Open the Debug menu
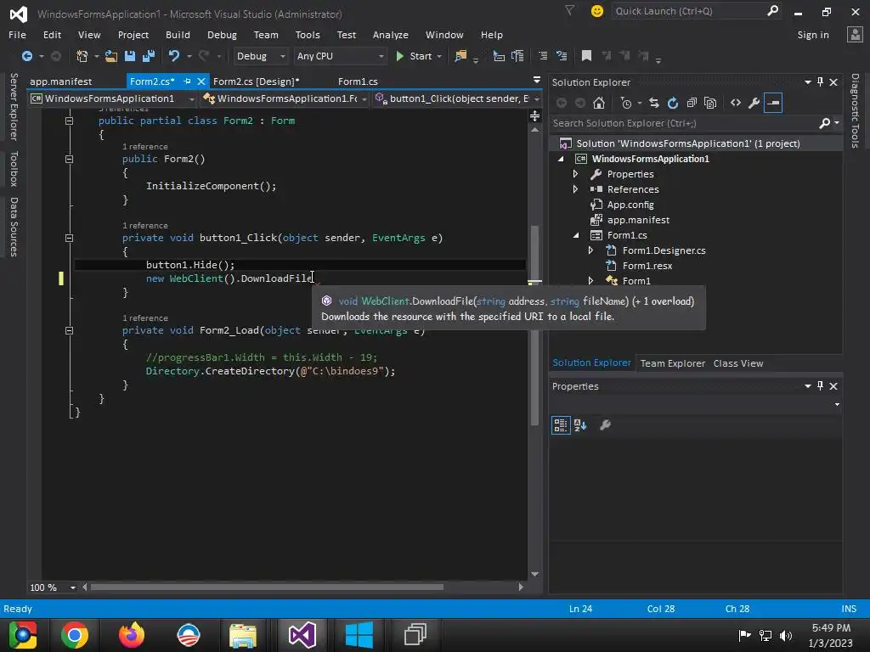The image size is (870, 652). pos(222,35)
